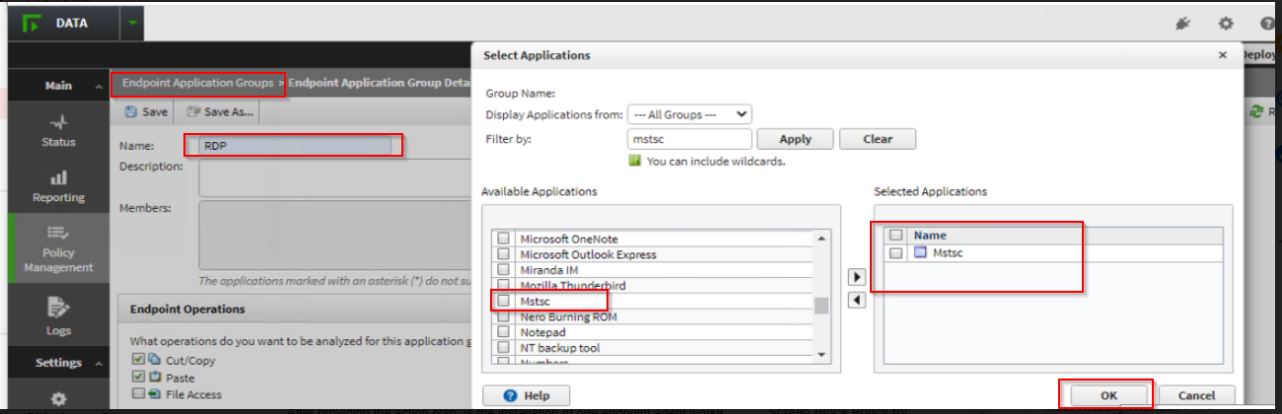Open Policy Management in the sidebar
This screenshot has width=1282, height=414.
coord(58,247)
